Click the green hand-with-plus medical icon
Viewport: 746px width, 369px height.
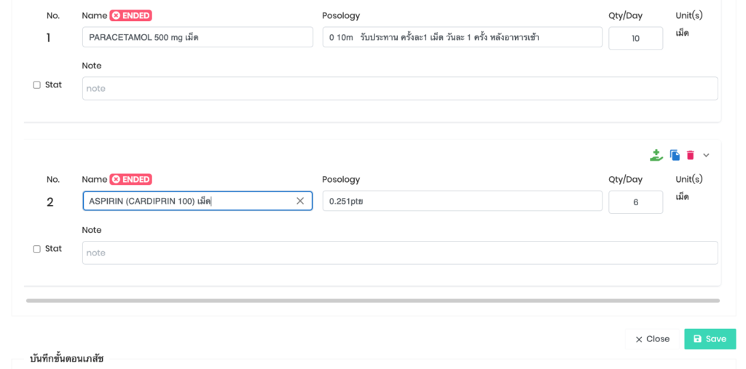click(656, 155)
